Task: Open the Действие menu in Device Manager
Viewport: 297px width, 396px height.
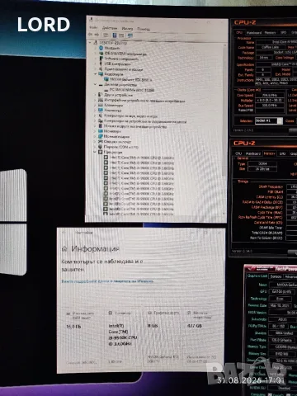Action: [x=110, y=28]
